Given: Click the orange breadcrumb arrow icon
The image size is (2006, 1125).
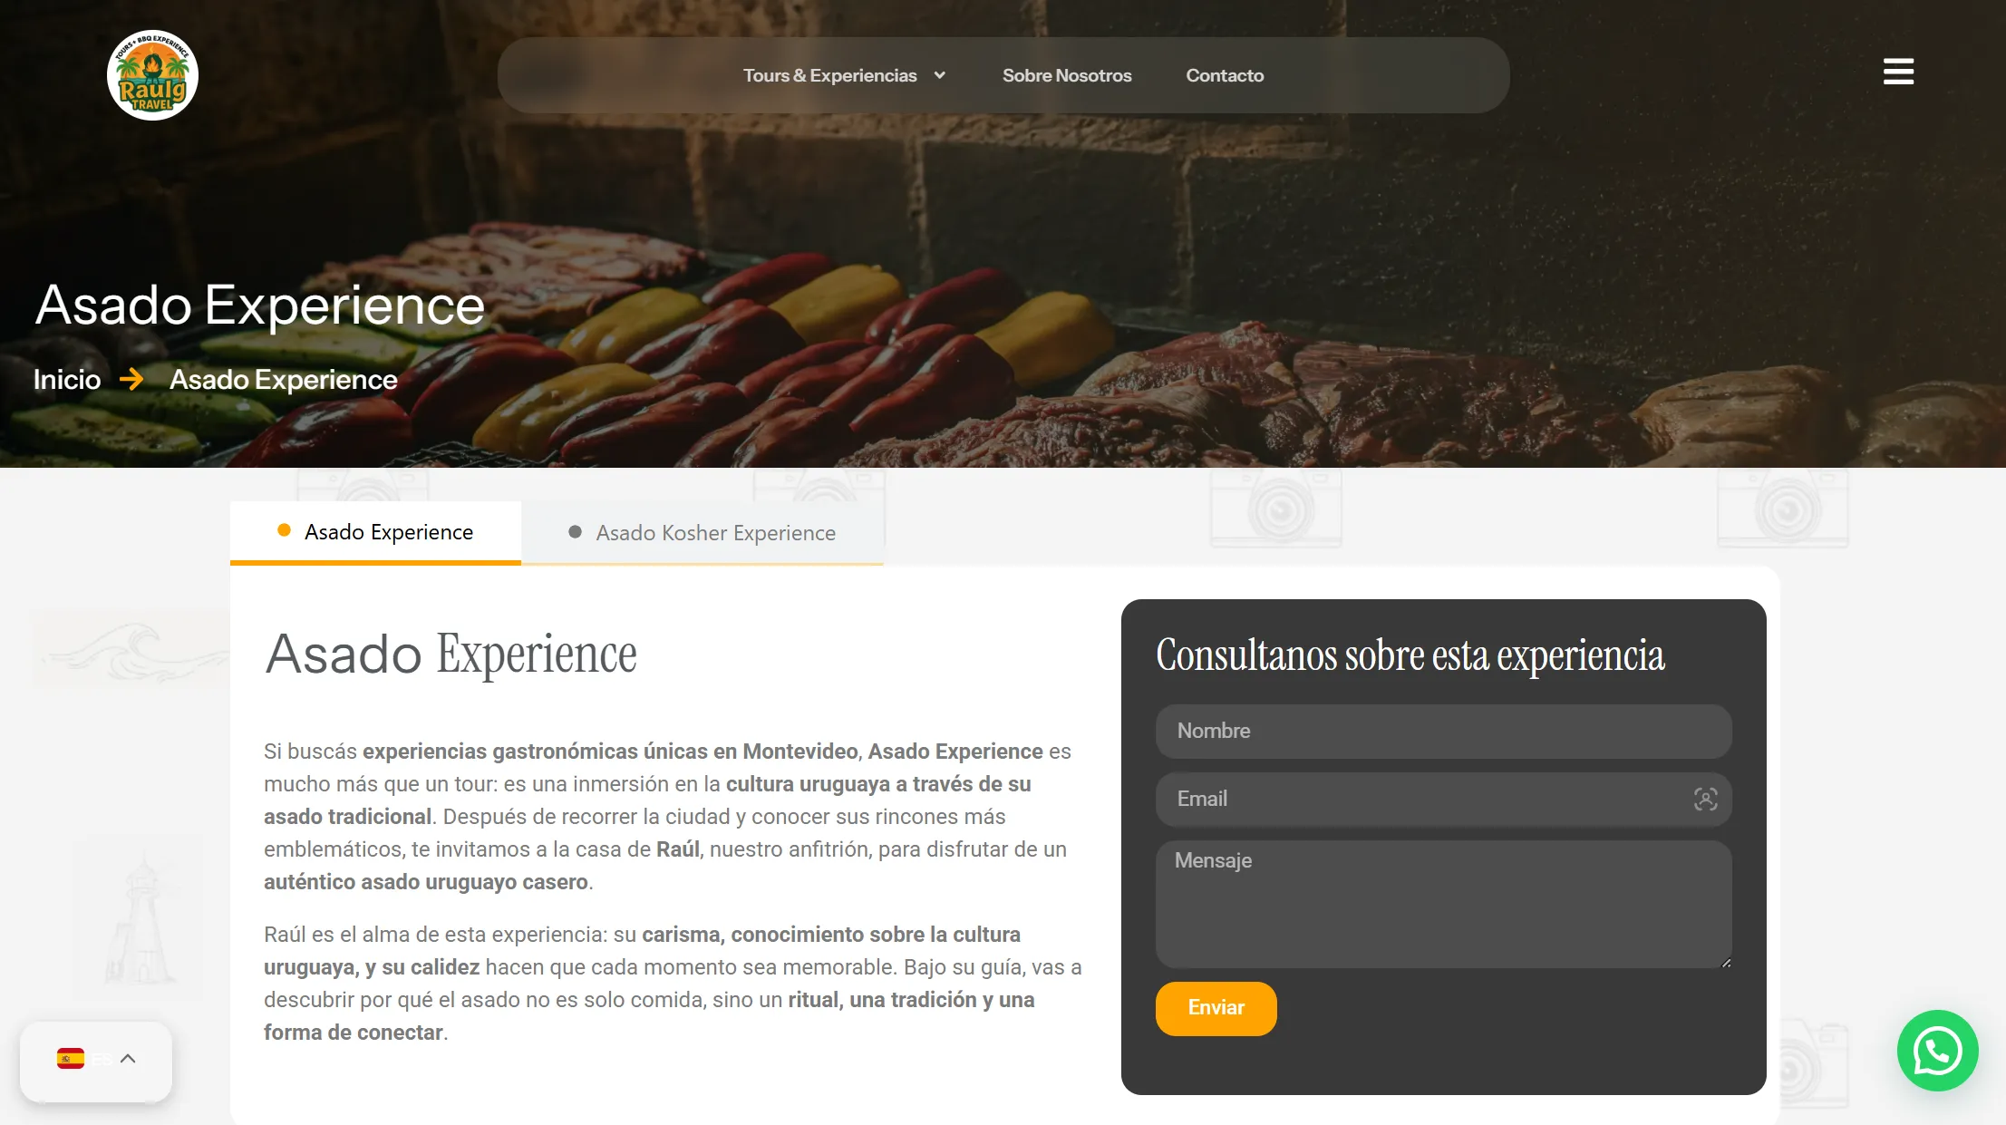Looking at the screenshot, I should click(132, 379).
